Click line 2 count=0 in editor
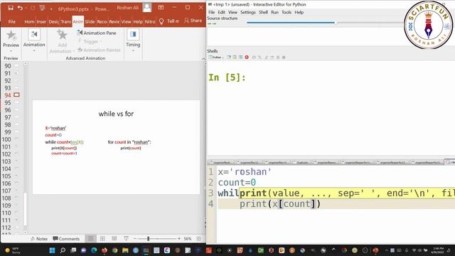Screen dimensions: 455x256 237,183
